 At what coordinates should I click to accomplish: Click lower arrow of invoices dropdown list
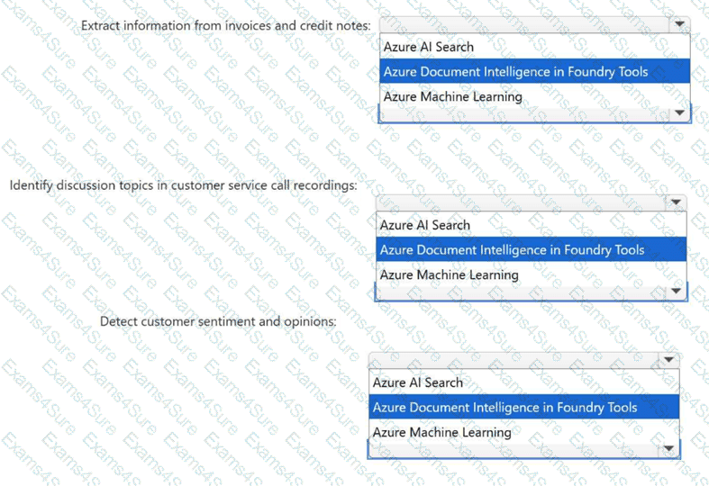(679, 112)
